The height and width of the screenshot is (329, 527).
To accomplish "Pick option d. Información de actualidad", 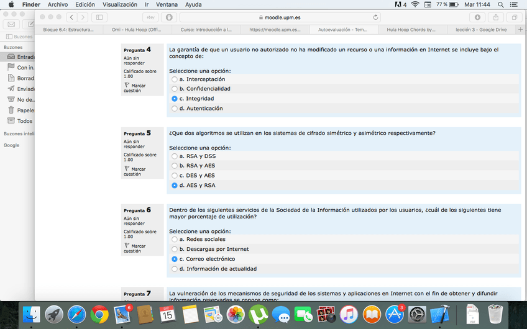I will 175,269.
